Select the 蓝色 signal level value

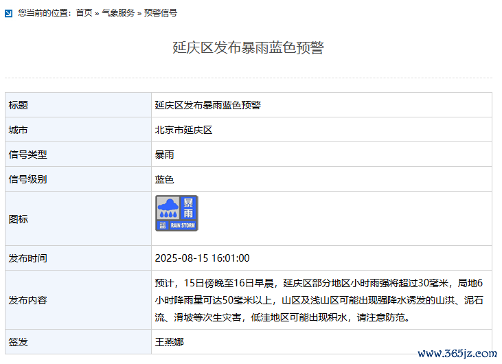(x=164, y=179)
